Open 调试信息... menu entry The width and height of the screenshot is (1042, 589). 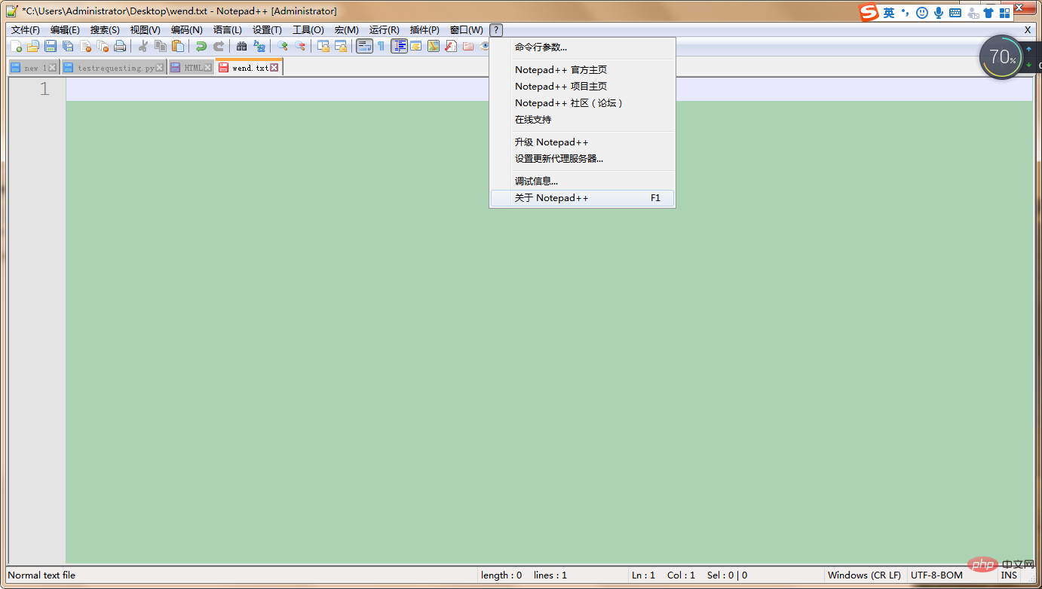[x=582, y=182]
